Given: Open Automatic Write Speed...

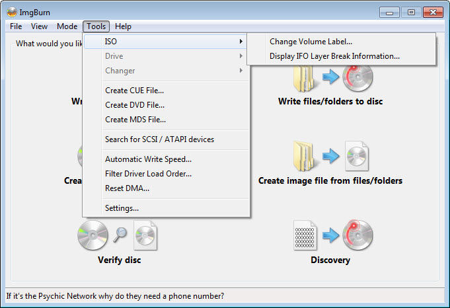Looking at the screenshot, I should tap(166, 159).
